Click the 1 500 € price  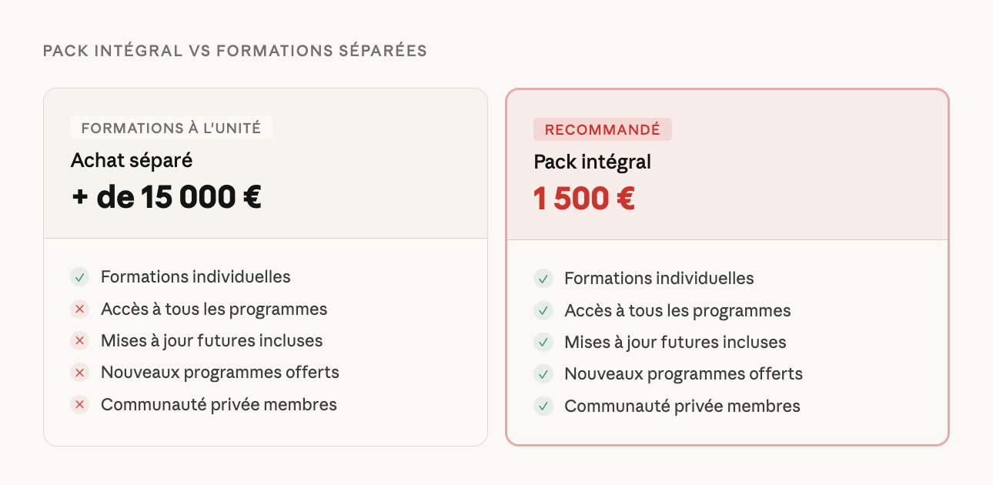pos(583,199)
